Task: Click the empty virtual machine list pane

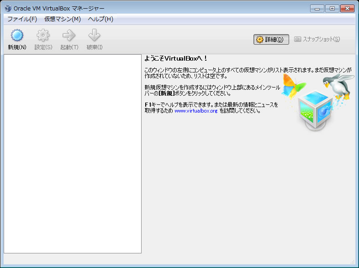Action: coord(73,154)
